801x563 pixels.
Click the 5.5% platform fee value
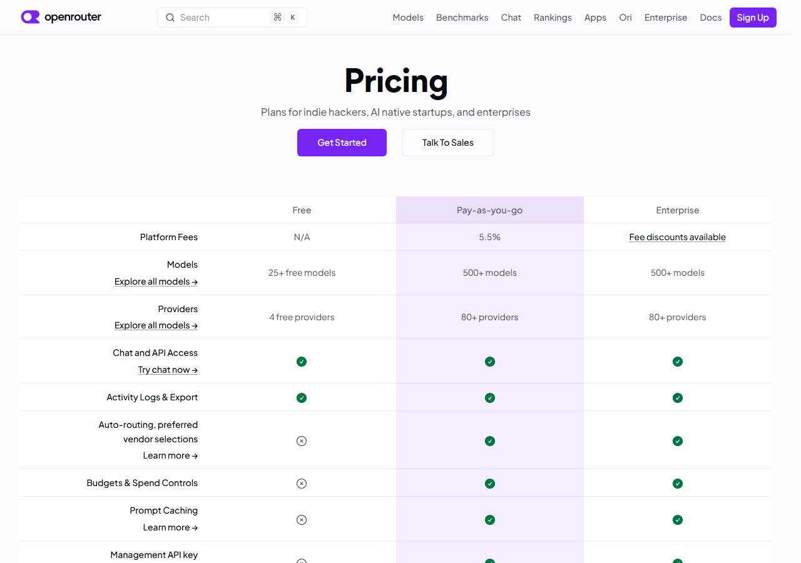tap(490, 237)
